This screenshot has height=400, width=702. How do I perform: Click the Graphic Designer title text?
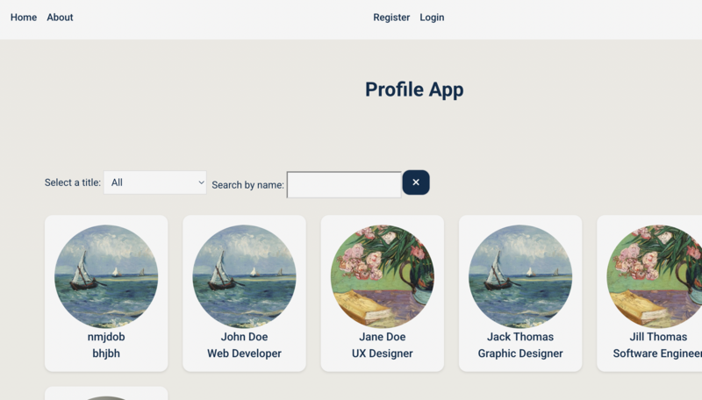tap(520, 354)
